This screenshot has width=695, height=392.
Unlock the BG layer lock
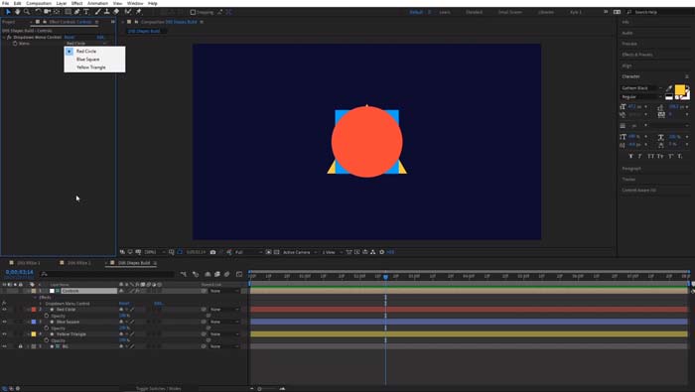[21, 346]
